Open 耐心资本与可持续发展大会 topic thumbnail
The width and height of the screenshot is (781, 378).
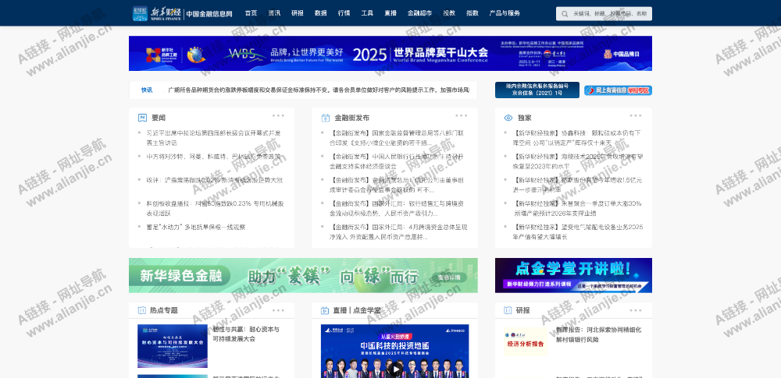[x=173, y=346]
